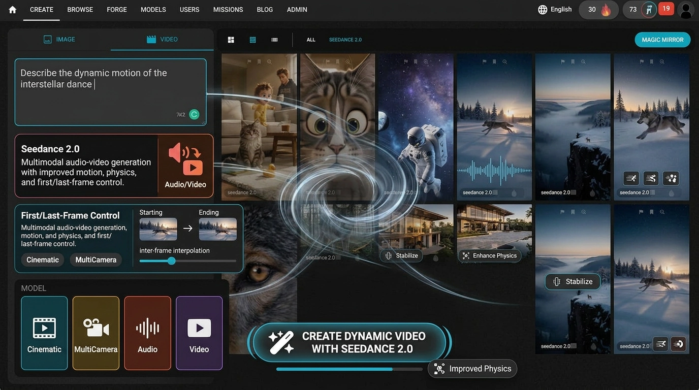Open the BROWSE menu
Image resolution: width=699 pixels, height=390 pixels.
[x=80, y=10]
